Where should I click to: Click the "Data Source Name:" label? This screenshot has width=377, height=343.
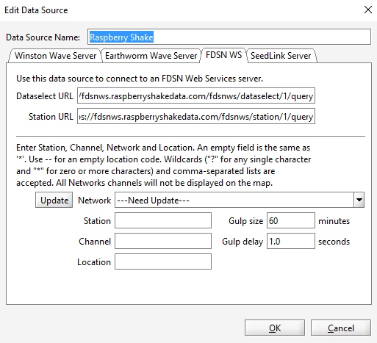[x=43, y=37]
